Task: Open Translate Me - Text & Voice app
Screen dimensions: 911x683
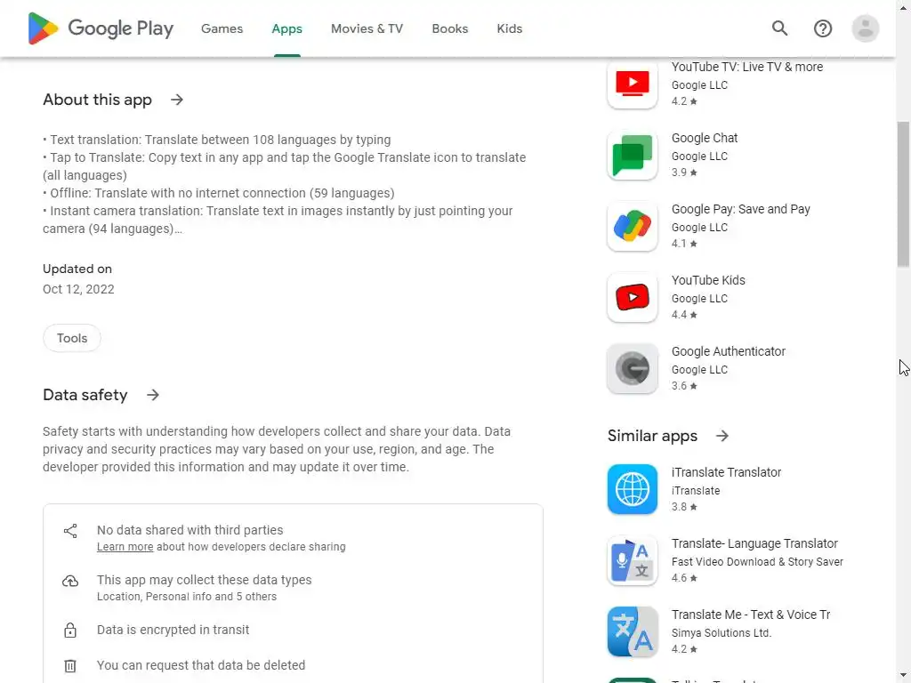Action: 751,615
